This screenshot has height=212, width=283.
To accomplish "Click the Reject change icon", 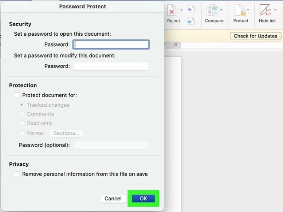I will (x=172, y=10).
